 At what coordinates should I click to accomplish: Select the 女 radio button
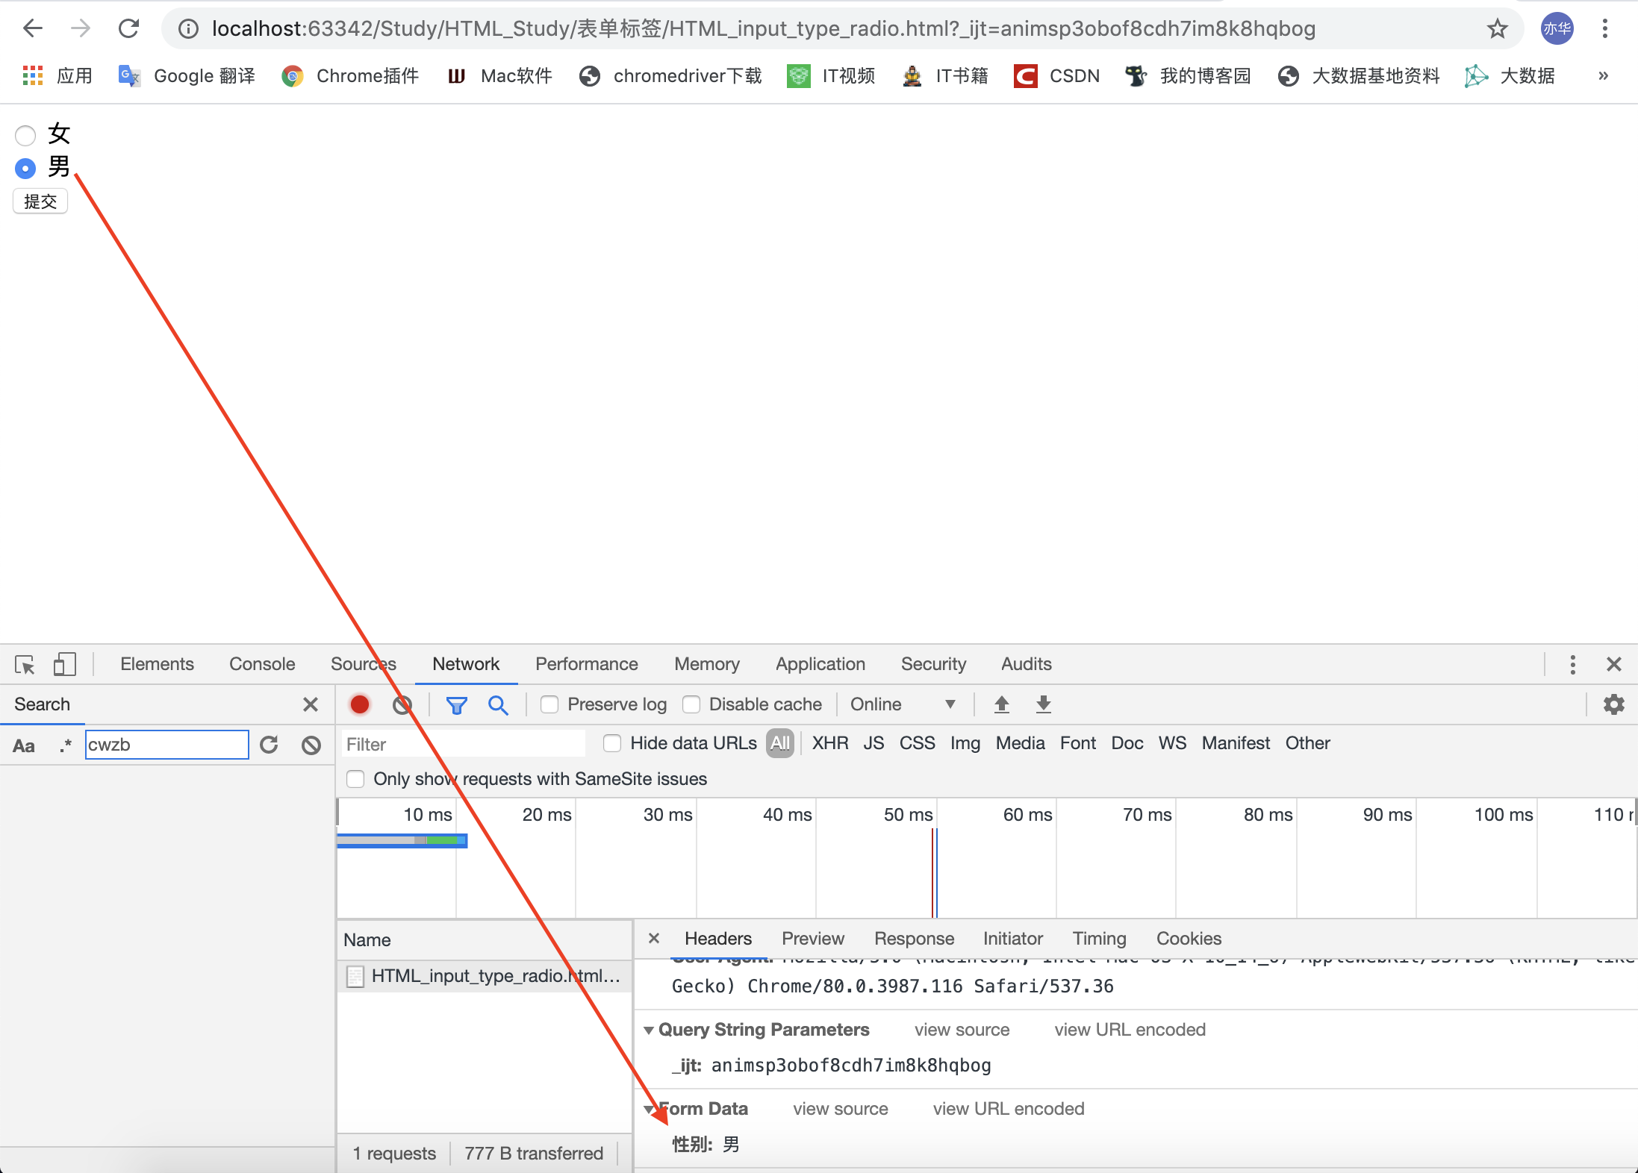(x=25, y=134)
